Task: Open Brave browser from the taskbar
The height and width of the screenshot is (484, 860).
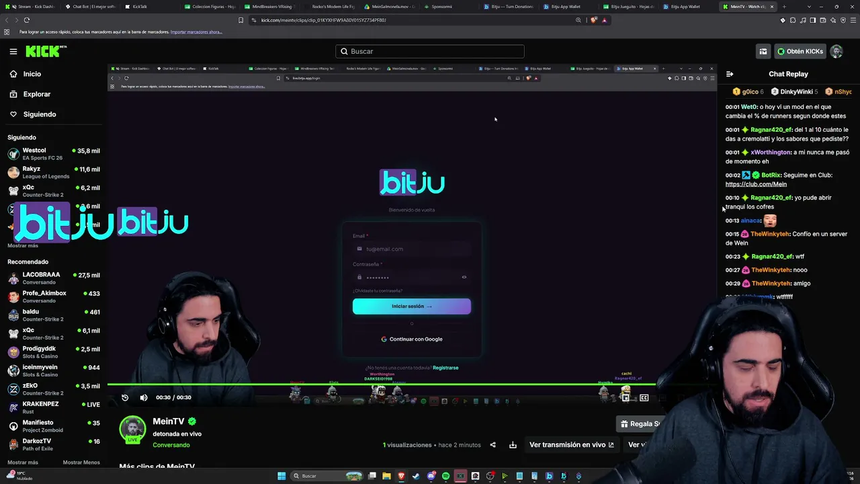Action: [x=401, y=476]
